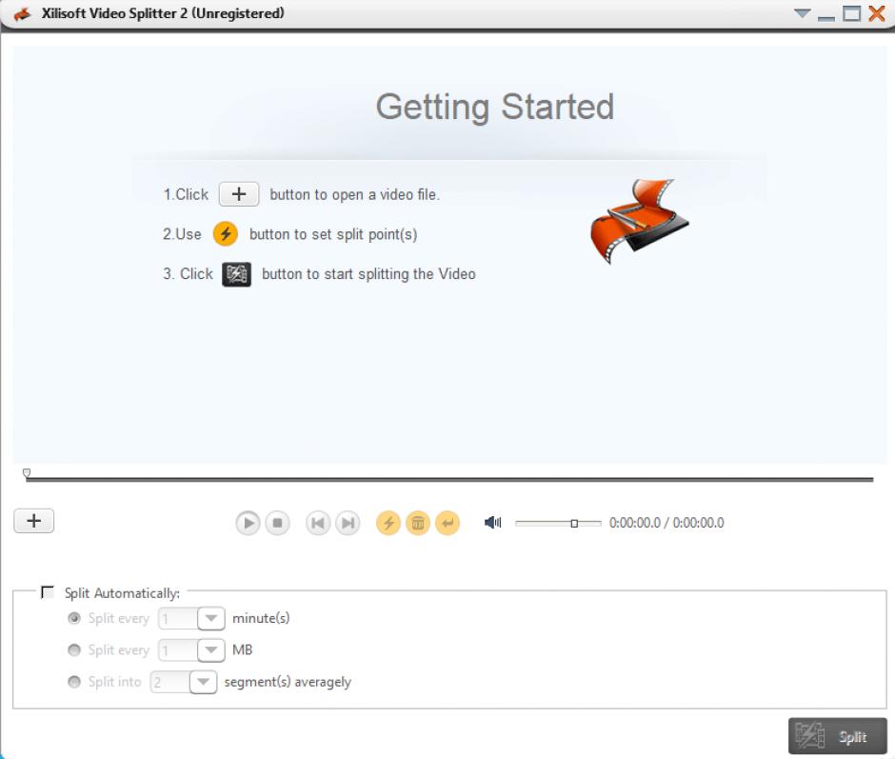Image resolution: width=895 pixels, height=759 pixels.
Task: Click the minute(s) value field
Action: [178, 618]
